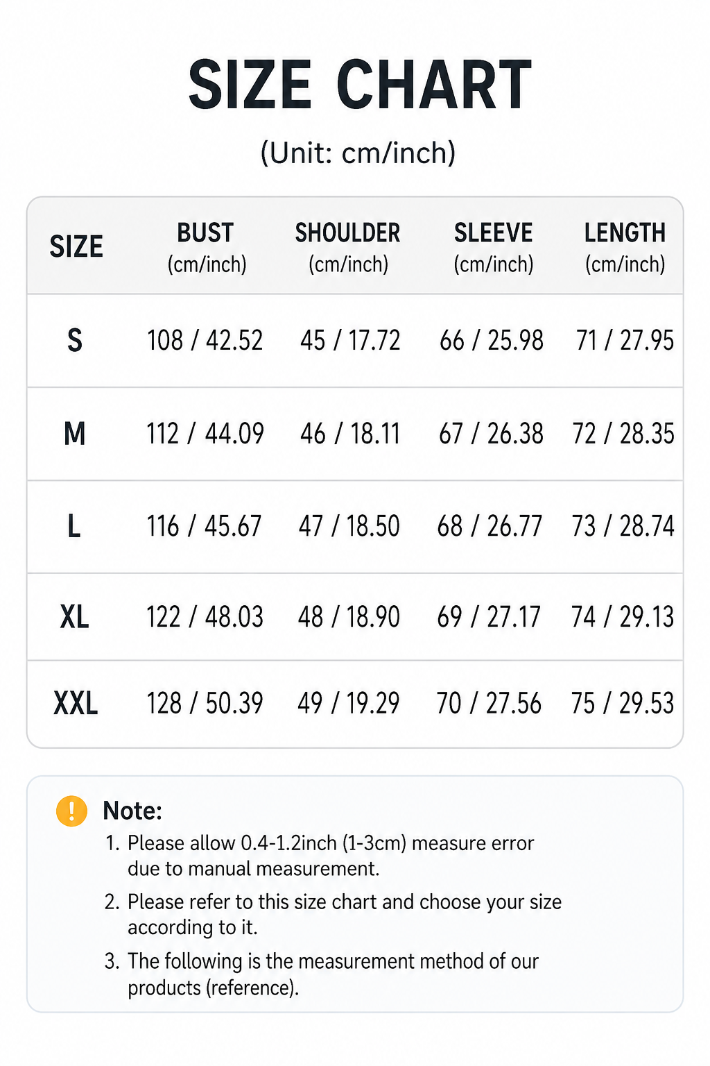This screenshot has height=1066, width=710.
Task: Click the S size row label
Action: coord(75,341)
